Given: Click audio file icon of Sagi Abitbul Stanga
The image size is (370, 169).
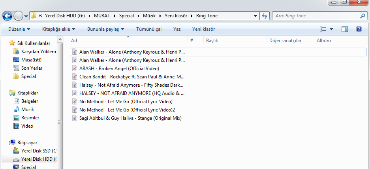Looking at the screenshot, I should (75, 118).
